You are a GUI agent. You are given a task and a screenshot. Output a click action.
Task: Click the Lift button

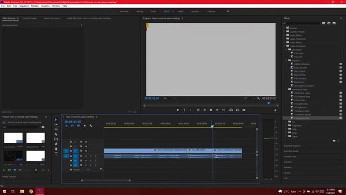click(231, 110)
